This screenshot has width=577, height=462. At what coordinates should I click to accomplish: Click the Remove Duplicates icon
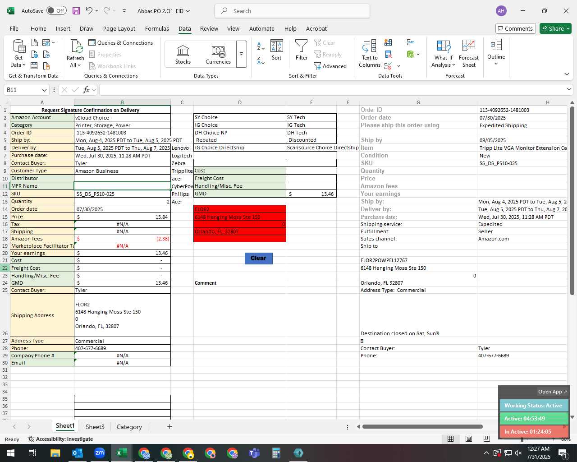[x=388, y=55]
